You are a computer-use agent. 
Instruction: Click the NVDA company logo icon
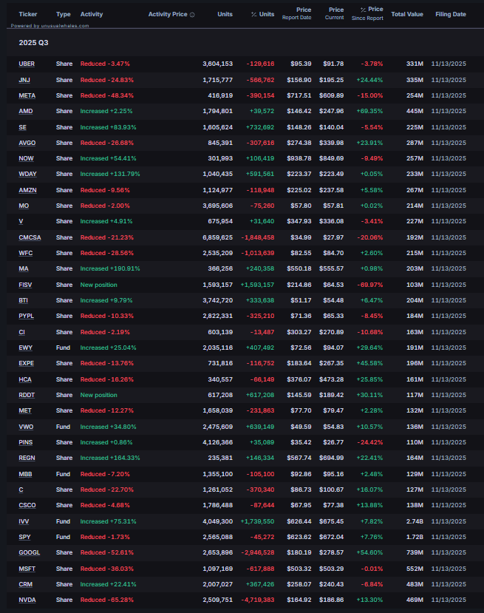12,600
